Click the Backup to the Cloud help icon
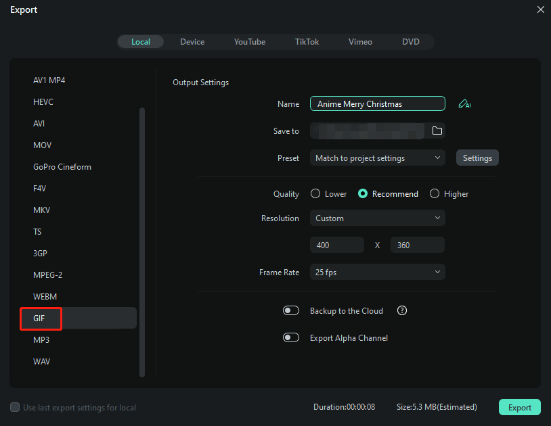Viewport: 551px width, 426px height. click(402, 310)
